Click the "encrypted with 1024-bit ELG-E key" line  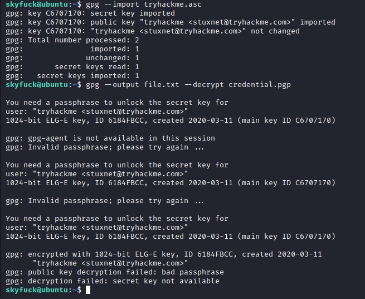(x=164, y=254)
